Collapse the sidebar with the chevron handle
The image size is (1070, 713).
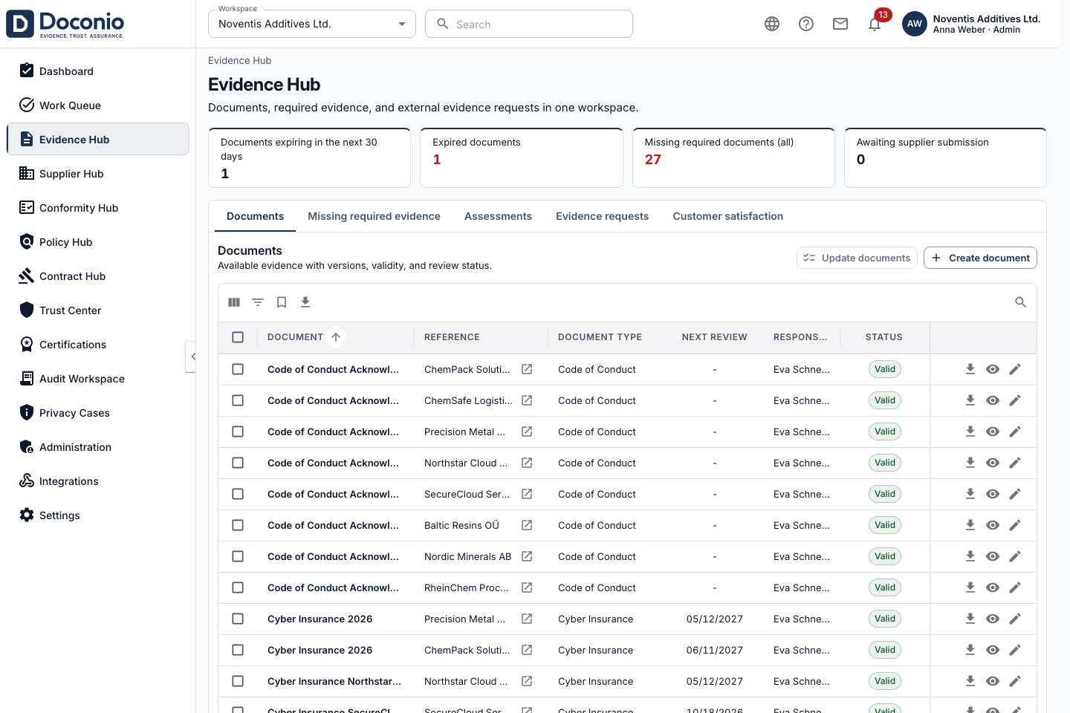point(191,356)
